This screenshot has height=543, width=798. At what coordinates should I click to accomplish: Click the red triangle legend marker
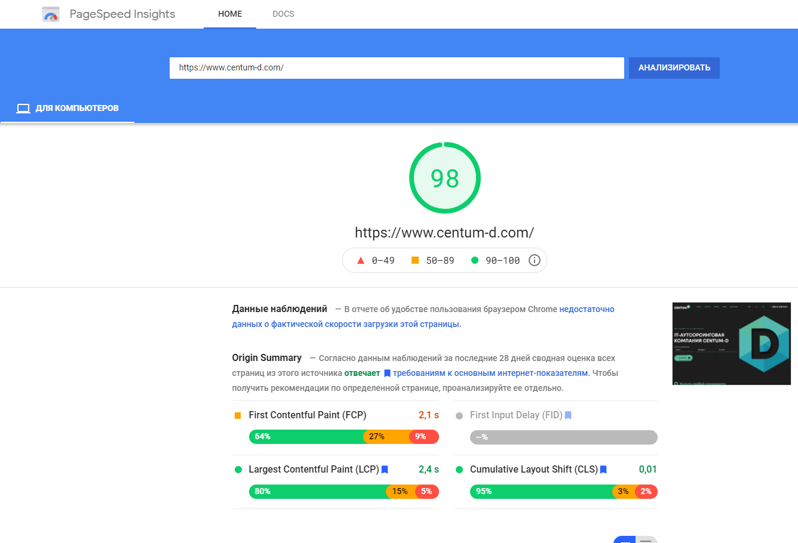coord(360,260)
